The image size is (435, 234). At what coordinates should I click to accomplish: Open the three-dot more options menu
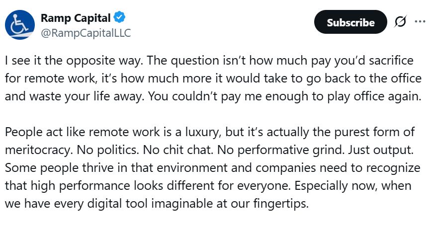pyautogui.click(x=420, y=22)
